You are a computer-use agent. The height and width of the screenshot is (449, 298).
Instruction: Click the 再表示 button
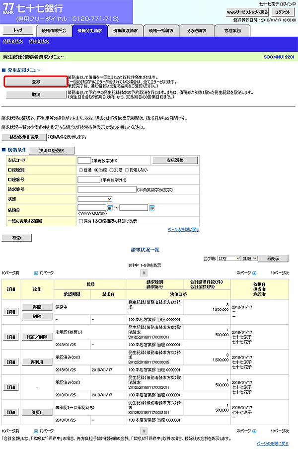[x=273, y=258]
